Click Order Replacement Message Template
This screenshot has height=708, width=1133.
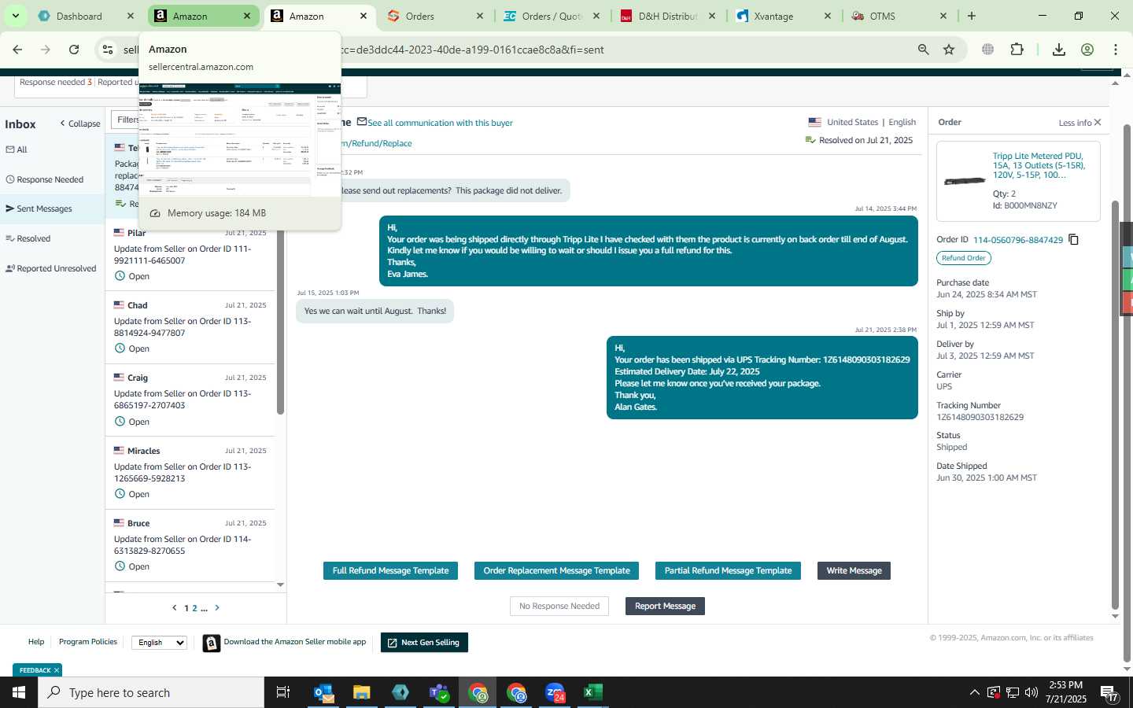click(x=556, y=570)
